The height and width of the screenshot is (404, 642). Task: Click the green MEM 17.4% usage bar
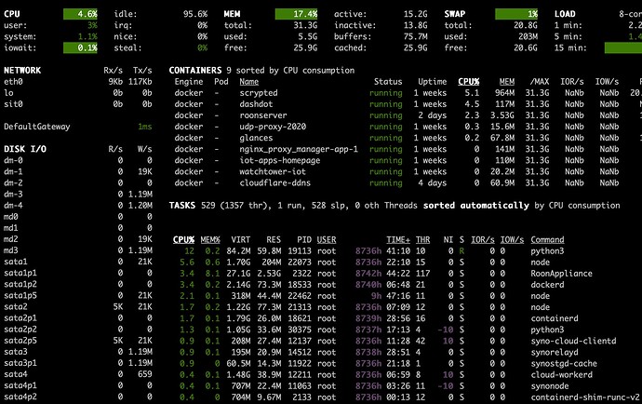click(x=296, y=14)
